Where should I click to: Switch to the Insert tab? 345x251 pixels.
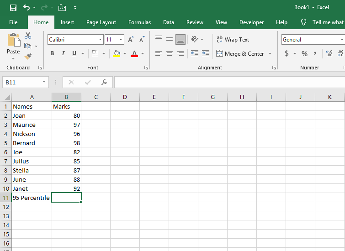[x=67, y=22]
